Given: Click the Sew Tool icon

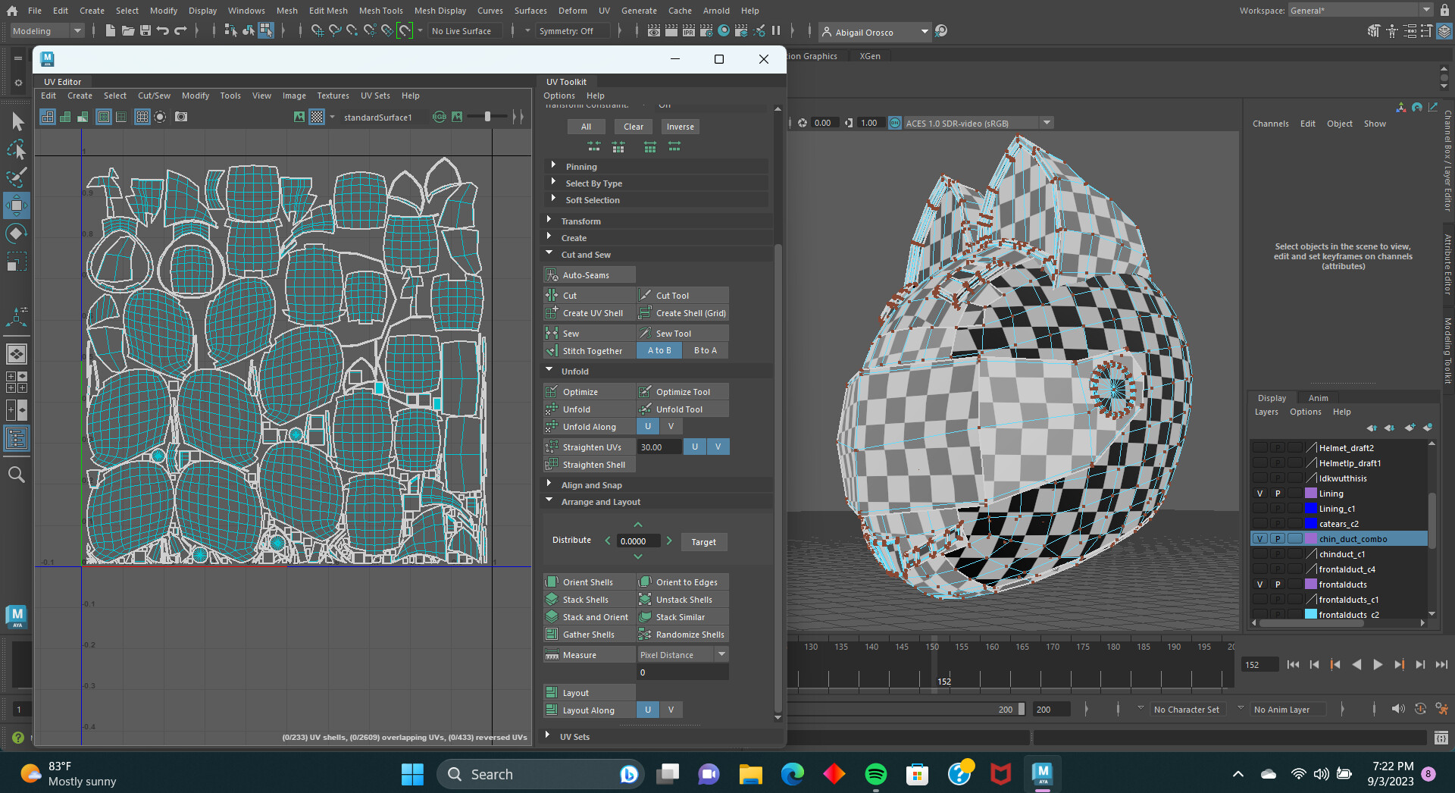Looking at the screenshot, I should click(645, 334).
